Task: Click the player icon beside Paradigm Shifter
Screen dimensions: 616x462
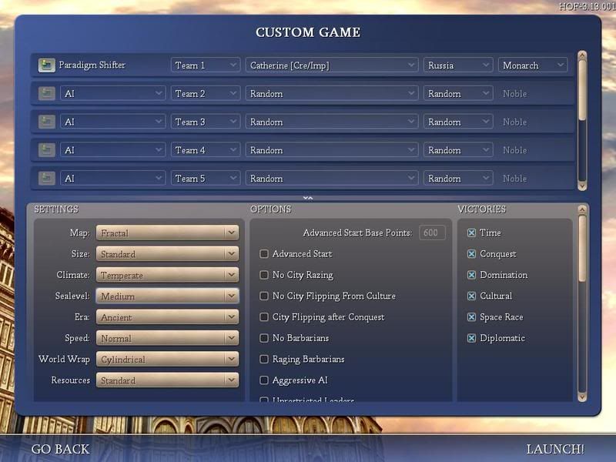Action: point(47,65)
